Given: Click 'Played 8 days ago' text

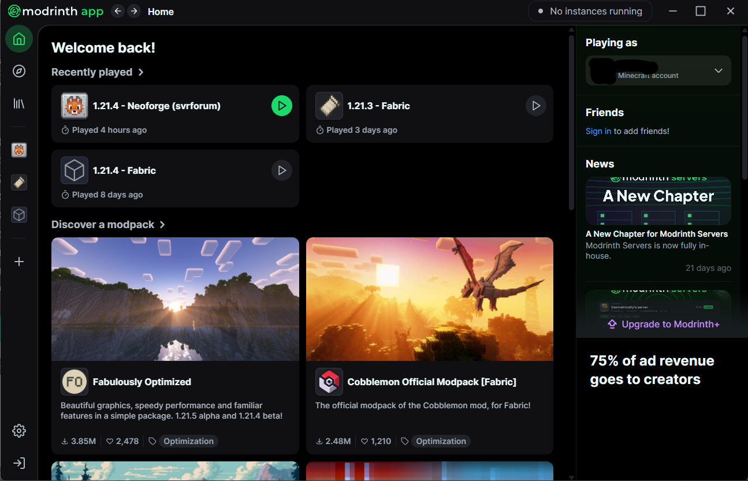Looking at the screenshot, I should tap(107, 195).
